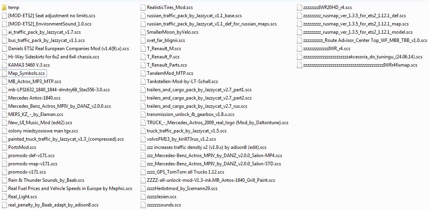
Task: Click "Daniels ETS2 Real European Companies Mod" file
Action: pyautogui.click(x=69, y=49)
